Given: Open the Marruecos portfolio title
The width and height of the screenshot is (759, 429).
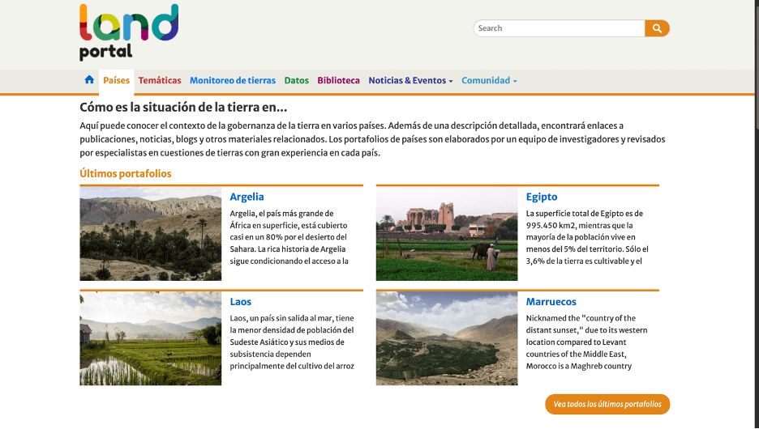Looking at the screenshot, I should [x=551, y=302].
